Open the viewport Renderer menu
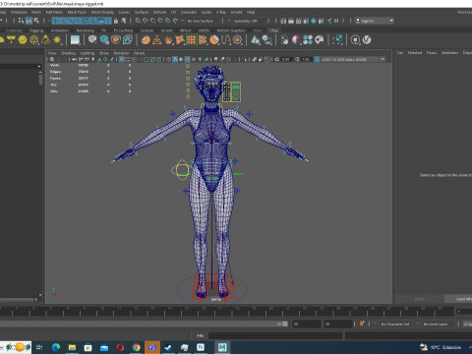This screenshot has width=472, height=354. pos(121,53)
